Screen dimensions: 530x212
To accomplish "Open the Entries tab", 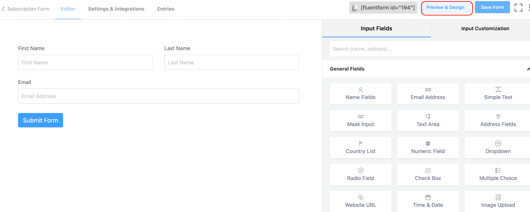I will point(166,9).
